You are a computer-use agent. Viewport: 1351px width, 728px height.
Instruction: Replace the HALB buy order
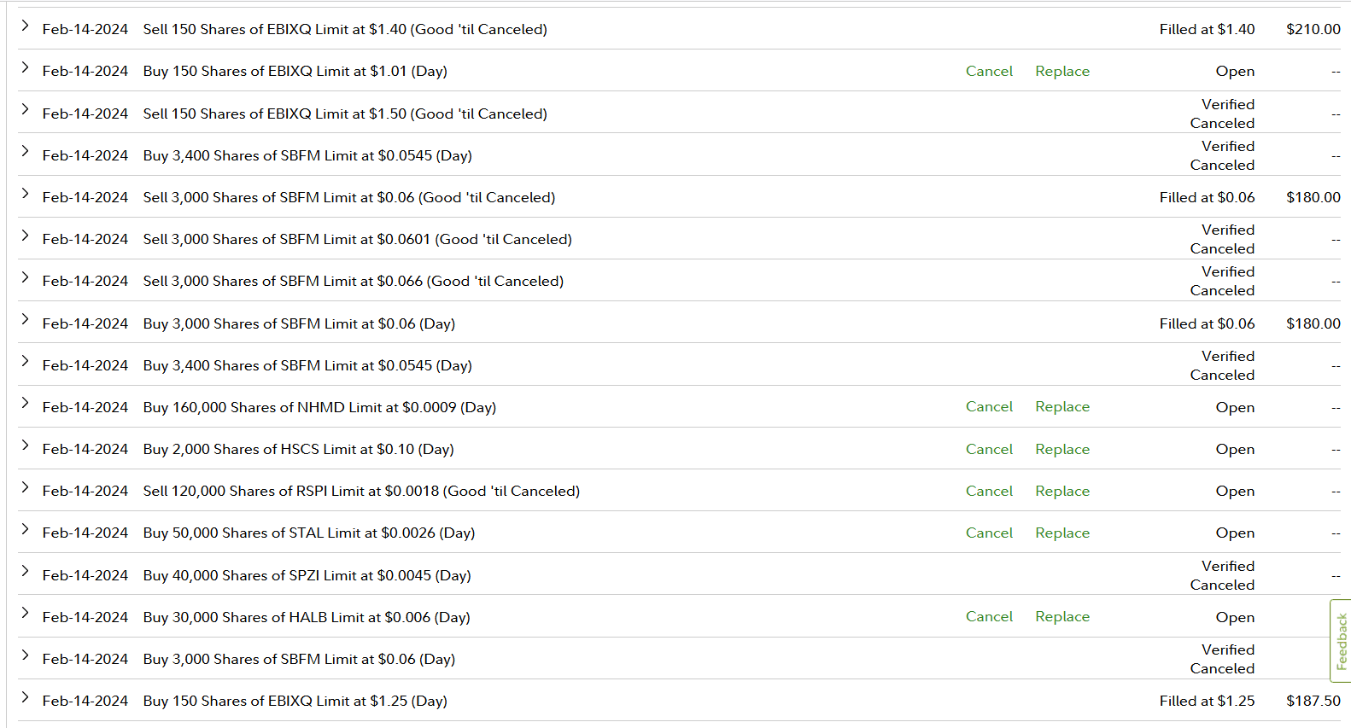click(x=1062, y=617)
